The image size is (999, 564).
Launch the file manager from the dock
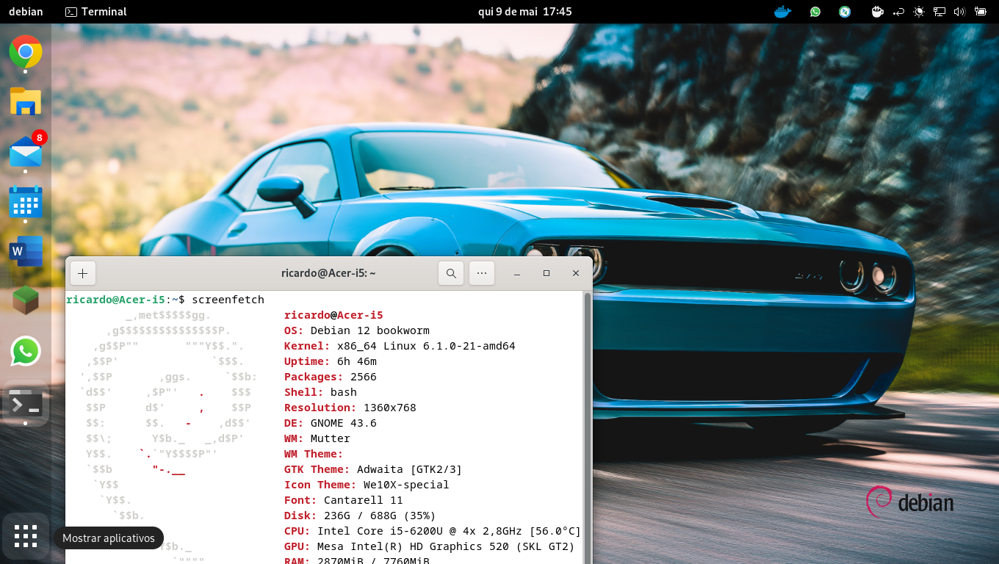pos(26,101)
